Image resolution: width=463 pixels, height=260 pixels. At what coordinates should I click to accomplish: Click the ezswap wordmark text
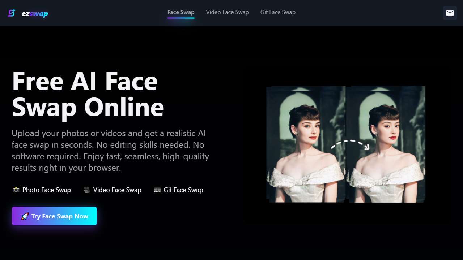pos(35,14)
